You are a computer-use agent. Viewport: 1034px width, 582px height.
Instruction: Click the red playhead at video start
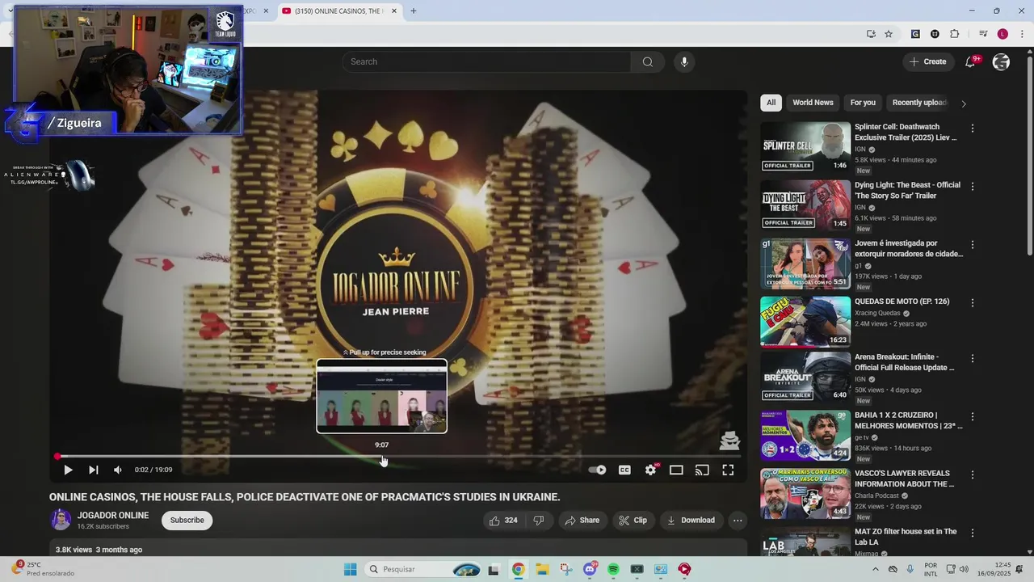click(x=57, y=457)
